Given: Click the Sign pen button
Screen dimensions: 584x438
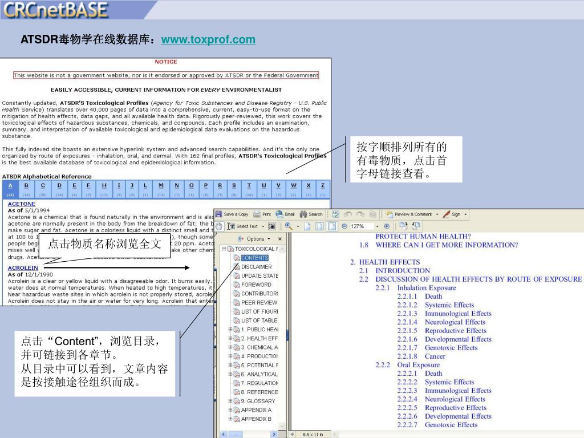Looking at the screenshot, I should click(451, 214).
